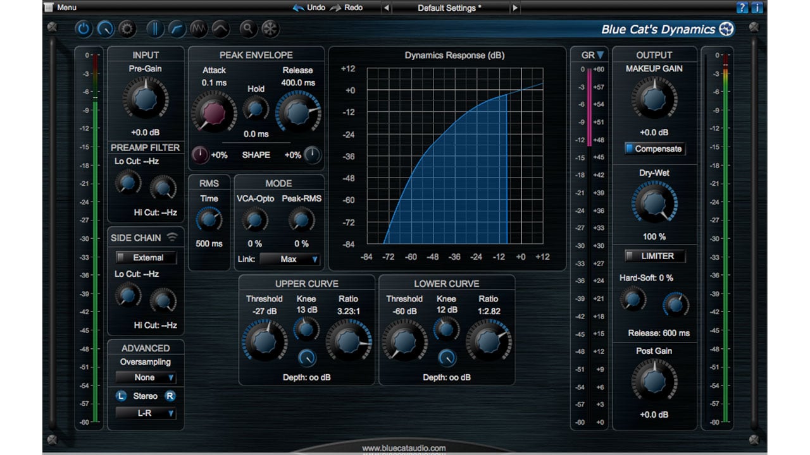Click the Limiter Hard-Soft knob
Screen dimensions: 810x455
coord(633,299)
